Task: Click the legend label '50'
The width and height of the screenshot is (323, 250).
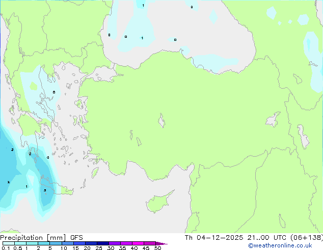Action: pos(157,248)
